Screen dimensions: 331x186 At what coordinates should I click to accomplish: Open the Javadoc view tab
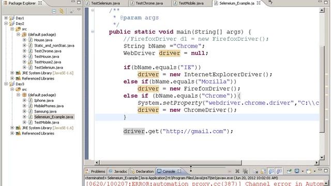tap(118, 171)
